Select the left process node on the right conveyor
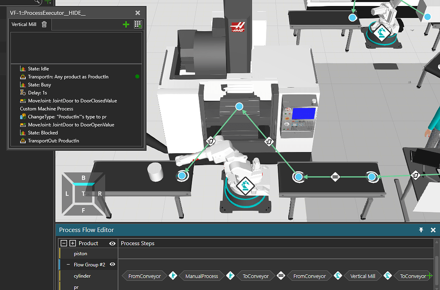Image resolution: width=440 pixels, height=290 pixels. coord(299,177)
